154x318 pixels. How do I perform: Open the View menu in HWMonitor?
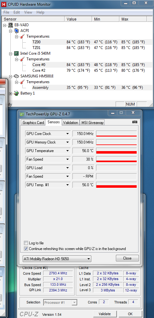28,12
